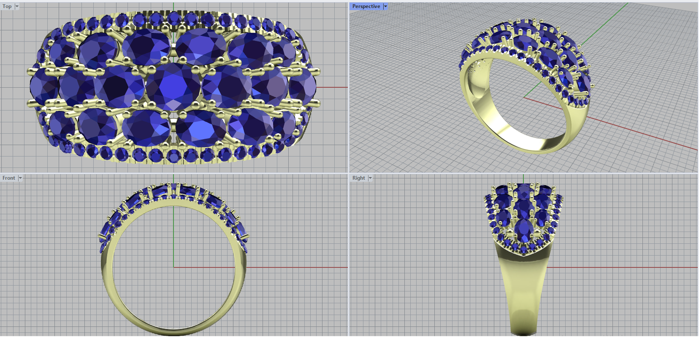699x337 pixels.
Task: Expand the Right viewport dropdown arrow
Action: (x=370, y=178)
